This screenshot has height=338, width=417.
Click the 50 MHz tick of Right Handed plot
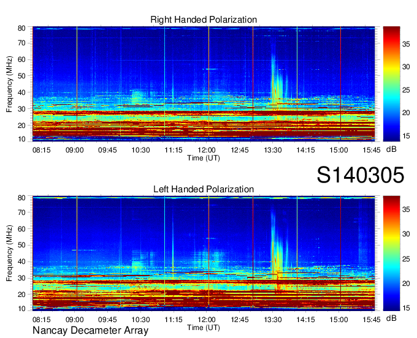pos(22,76)
